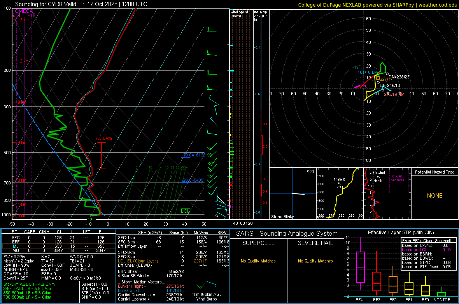Click the 'SARS - Sounding Analogue System' heading
Screen dimensions: 459x304
click(x=287, y=234)
